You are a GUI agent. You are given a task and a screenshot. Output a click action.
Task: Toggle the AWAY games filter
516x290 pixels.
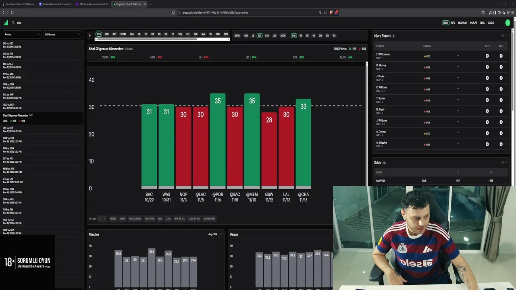(x=123, y=219)
